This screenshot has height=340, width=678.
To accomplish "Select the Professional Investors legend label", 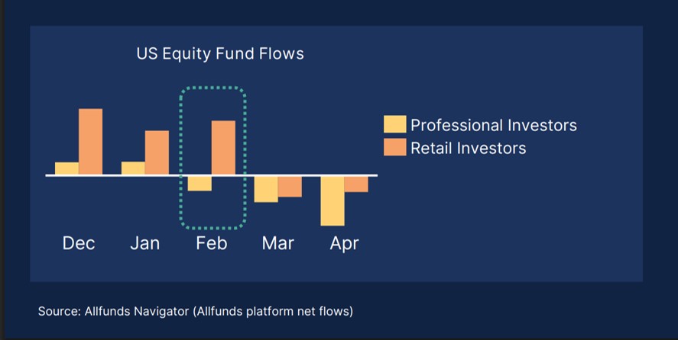I will tap(493, 125).
